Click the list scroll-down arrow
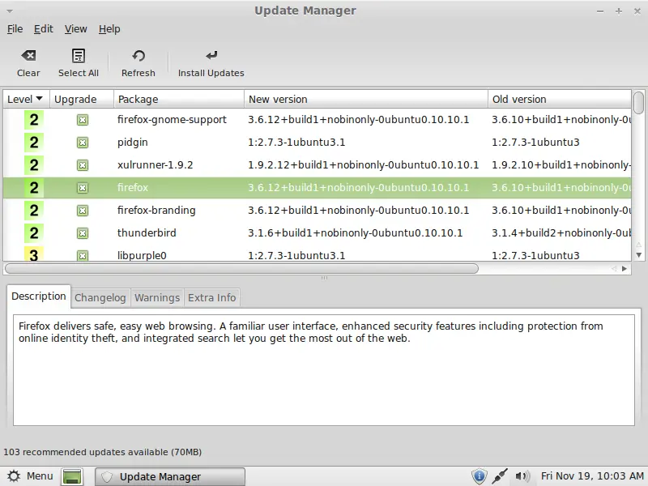This screenshot has width=648, height=486. tap(639, 255)
